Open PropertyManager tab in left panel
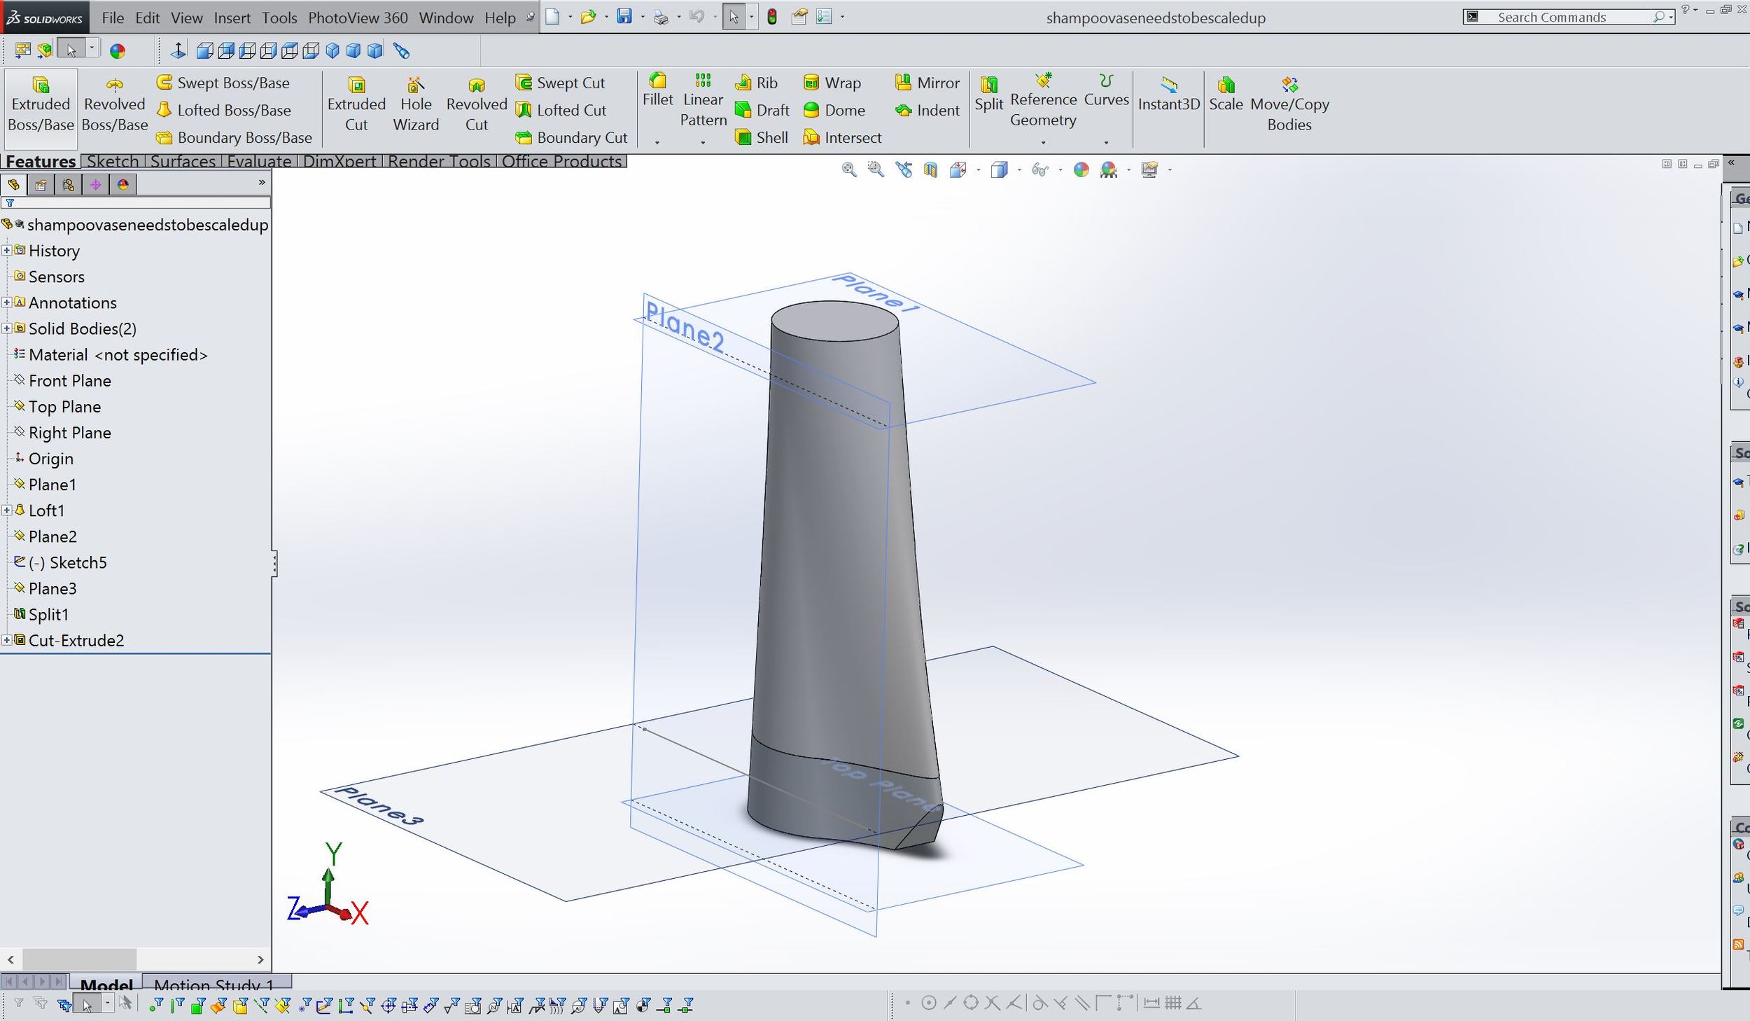This screenshot has height=1021, width=1750. point(41,185)
